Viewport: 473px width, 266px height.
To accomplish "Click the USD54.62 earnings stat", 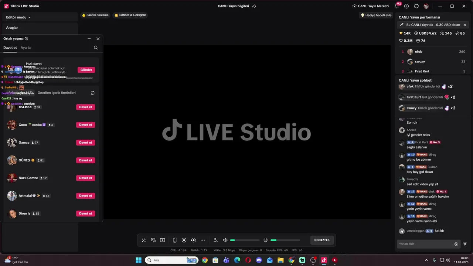I will pos(425,33).
